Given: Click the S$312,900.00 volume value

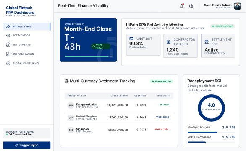Looking at the screenshot, I should pos(118,130).
